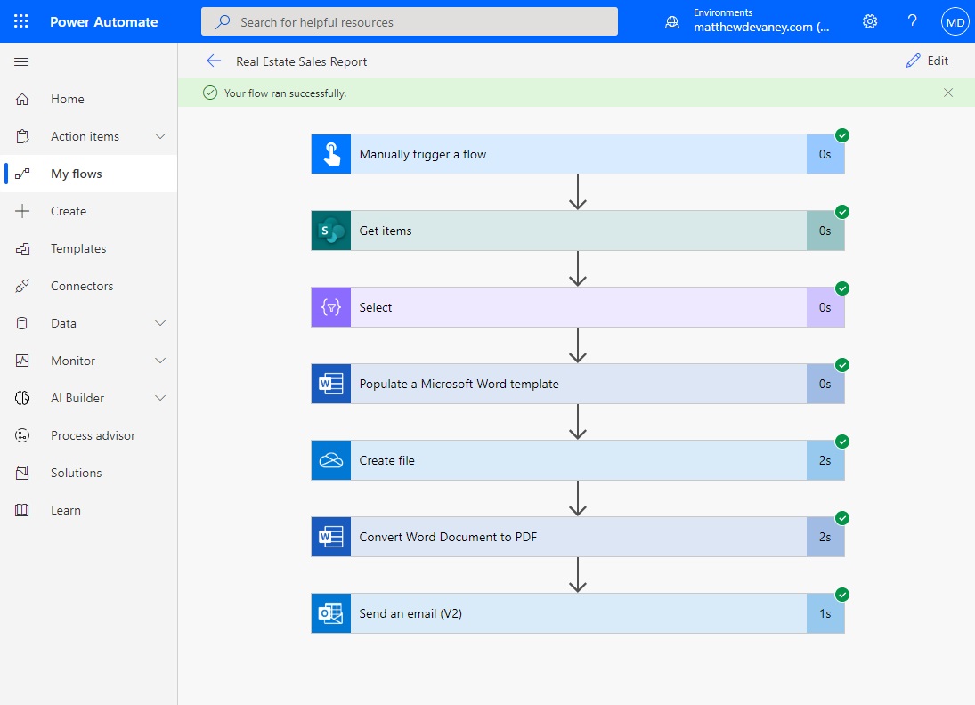This screenshot has width=975, height=705.
Task: Open the help question mark icon
Action: click(912, 21)
